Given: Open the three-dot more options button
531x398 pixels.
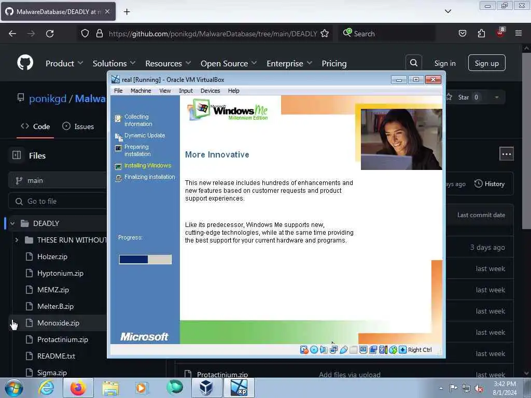Looking at the screenshot, I should [506, 154].
